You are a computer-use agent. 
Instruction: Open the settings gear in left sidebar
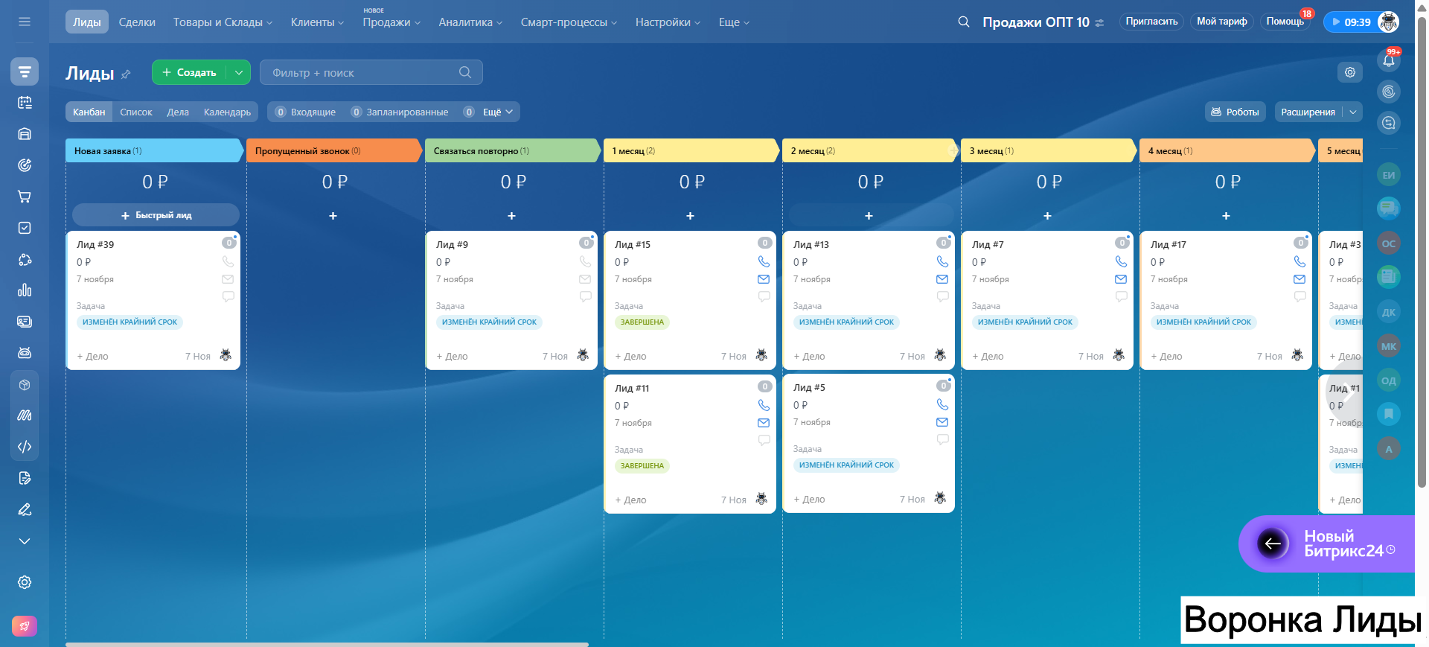[25, 582]
